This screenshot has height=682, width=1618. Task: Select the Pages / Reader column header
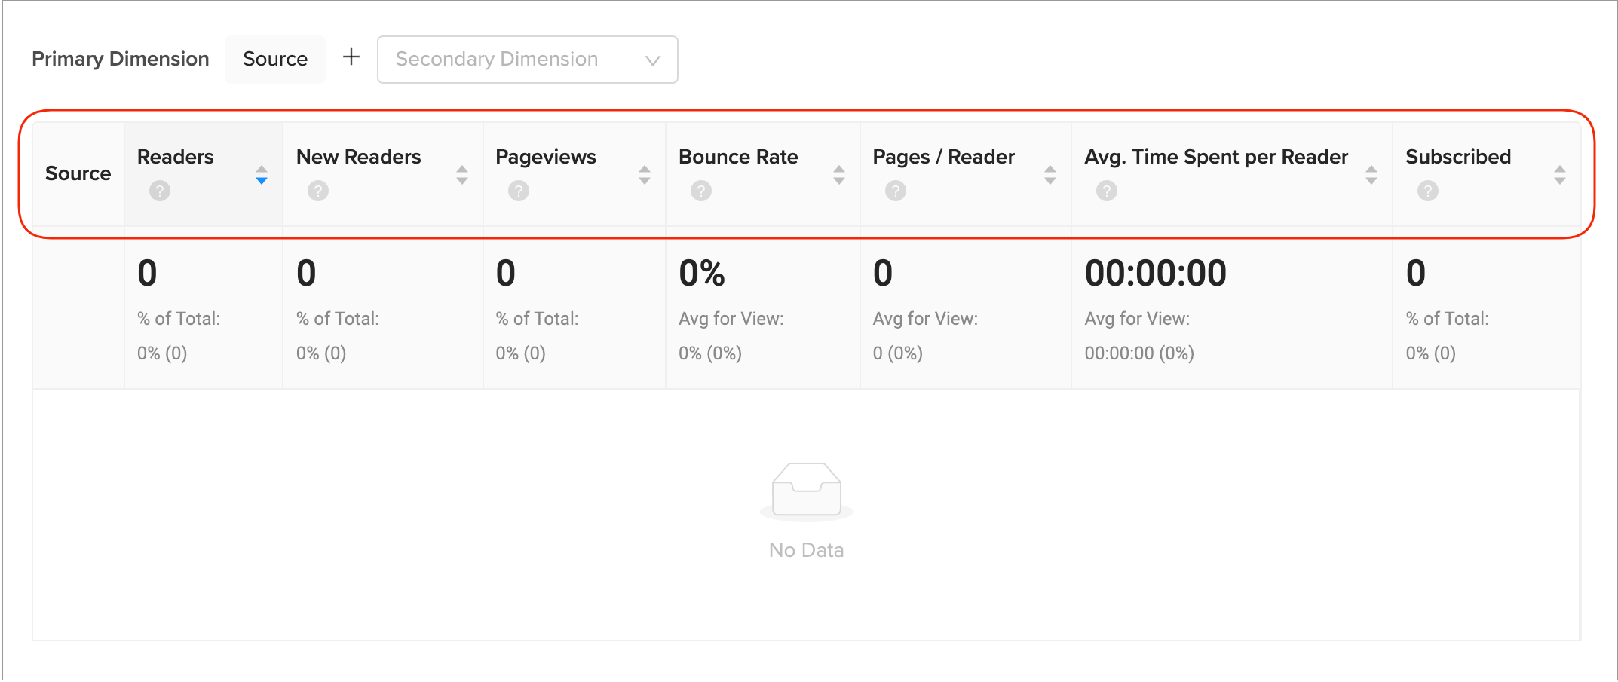click(x=943, y=157)
